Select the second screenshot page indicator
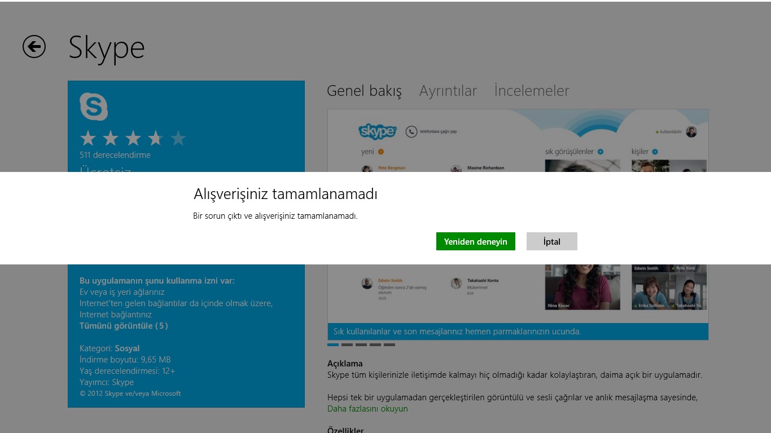The width and height of the screenshot is (771, 433). [347, 344]
